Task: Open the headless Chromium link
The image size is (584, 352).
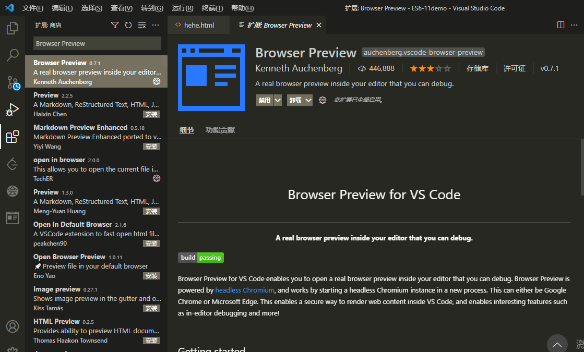Action: 244,290
